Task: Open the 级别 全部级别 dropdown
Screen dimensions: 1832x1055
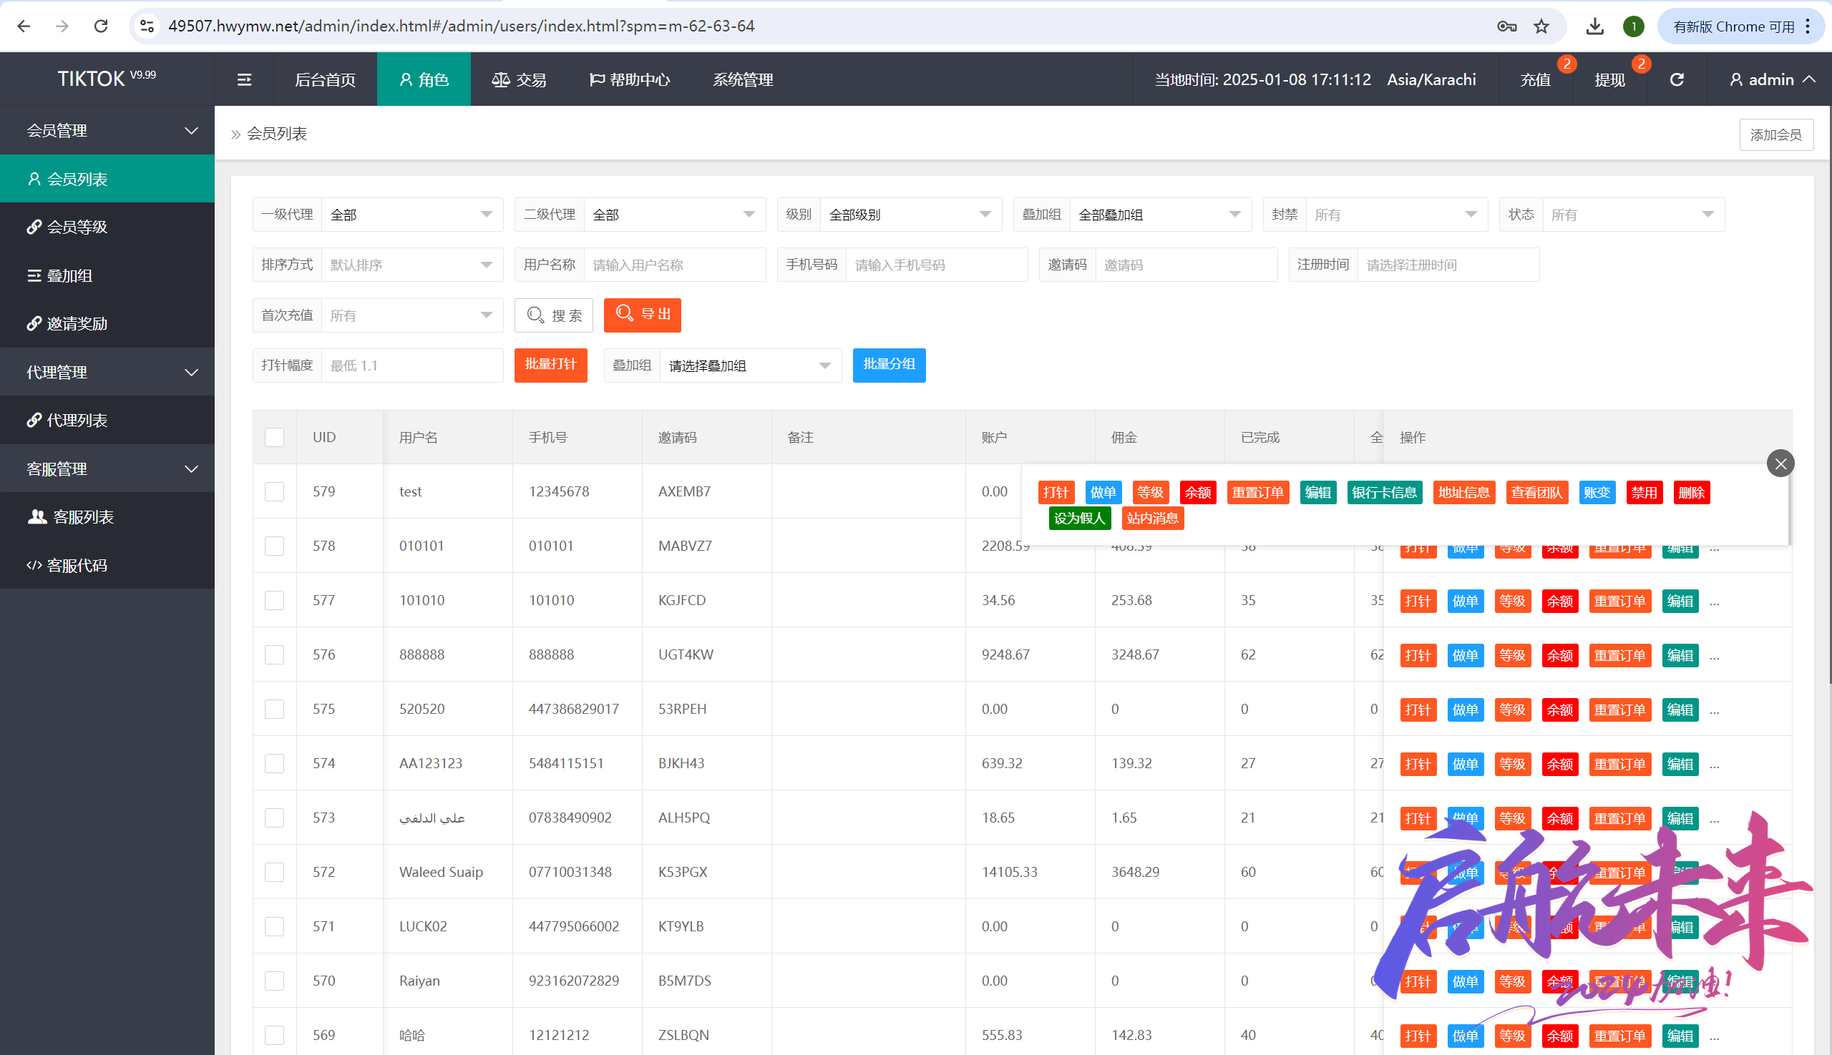Action: (x=910, y=215)
